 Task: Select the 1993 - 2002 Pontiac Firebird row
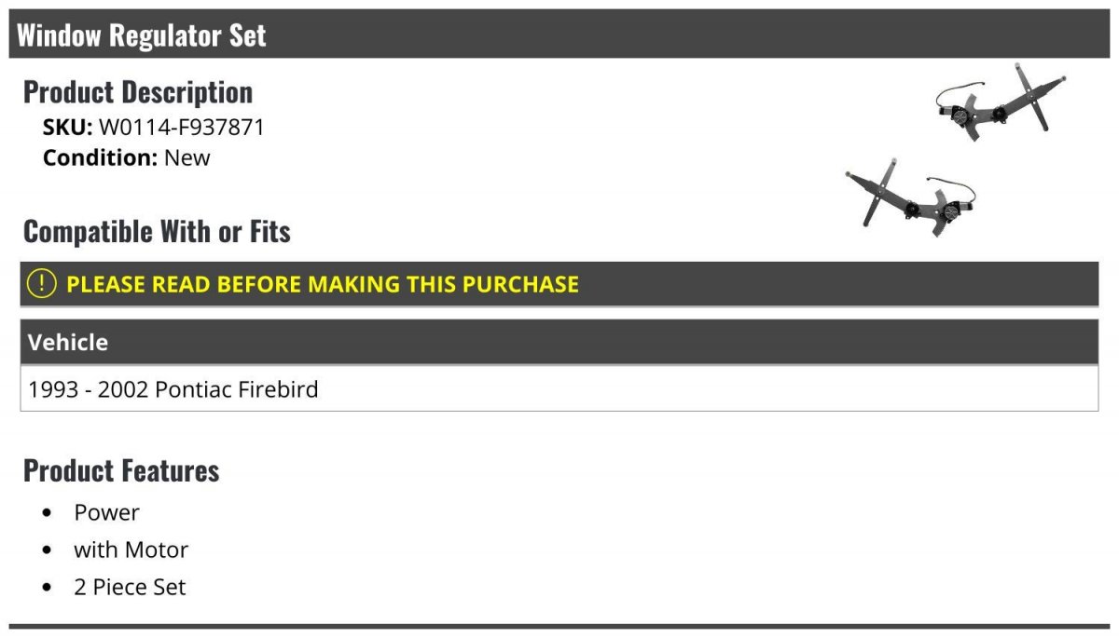[559, 388]
